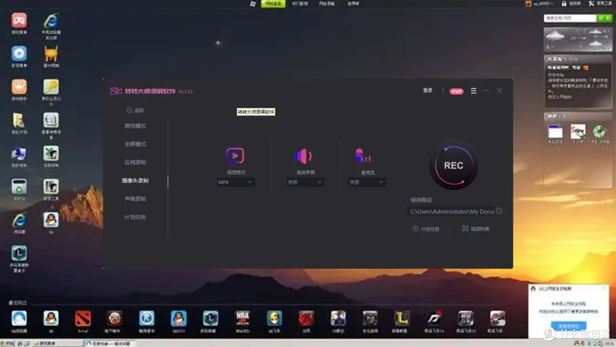Click the yellow key desktop icon
The width and height of the screenshot is (616, 347).
(51, 87)
